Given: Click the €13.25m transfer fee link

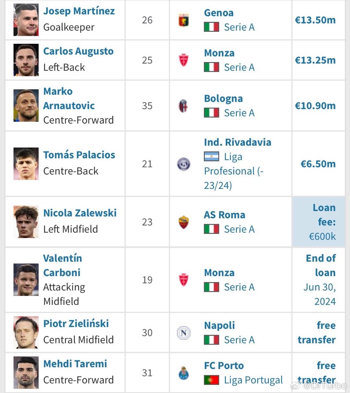Looking at the screenshot, I should [315, 60].
